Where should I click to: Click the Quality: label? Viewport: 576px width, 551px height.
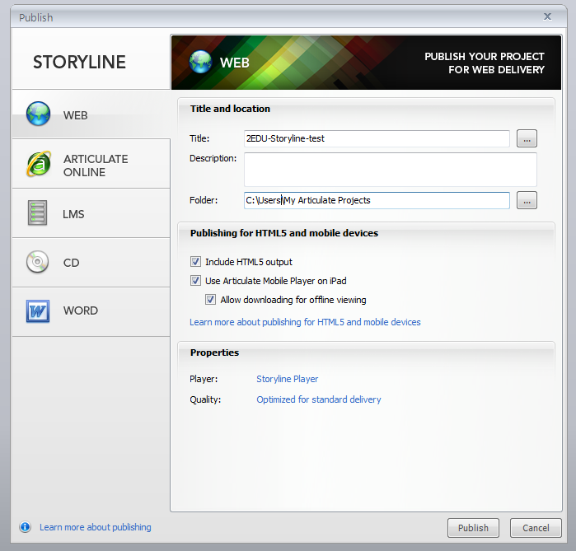click(x=205, y=399)
